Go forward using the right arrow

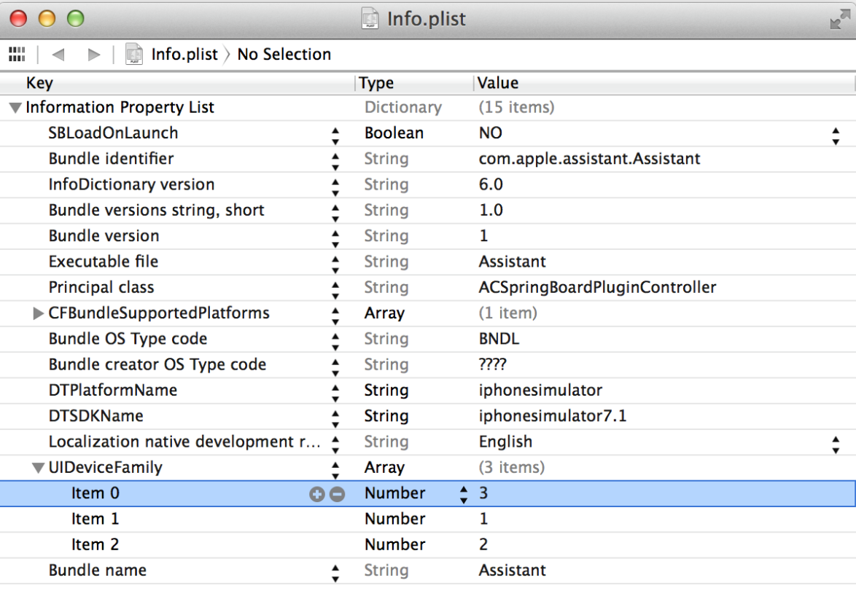[x=93, y=55]
